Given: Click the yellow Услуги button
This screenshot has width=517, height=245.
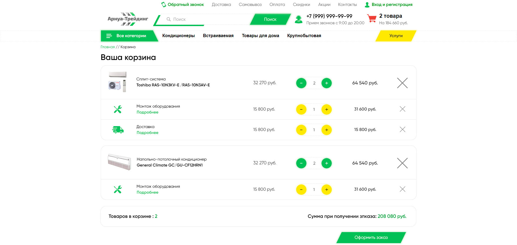Looking at the screenshot, I should [396, 36].
